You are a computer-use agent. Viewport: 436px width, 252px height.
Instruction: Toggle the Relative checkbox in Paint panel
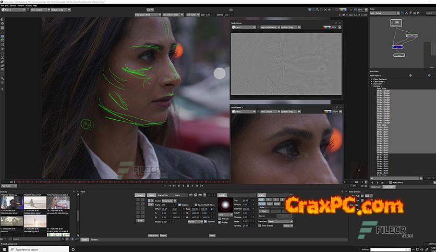[x=179, y=205]
